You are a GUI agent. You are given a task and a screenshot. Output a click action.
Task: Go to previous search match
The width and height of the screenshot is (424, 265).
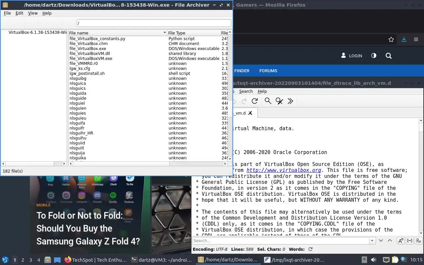coord(390,241)
